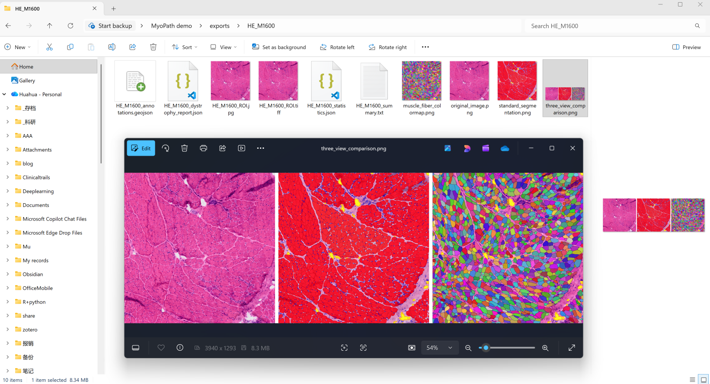
Task: Rotate the photo in the viewer
Action: click(166, 148)
